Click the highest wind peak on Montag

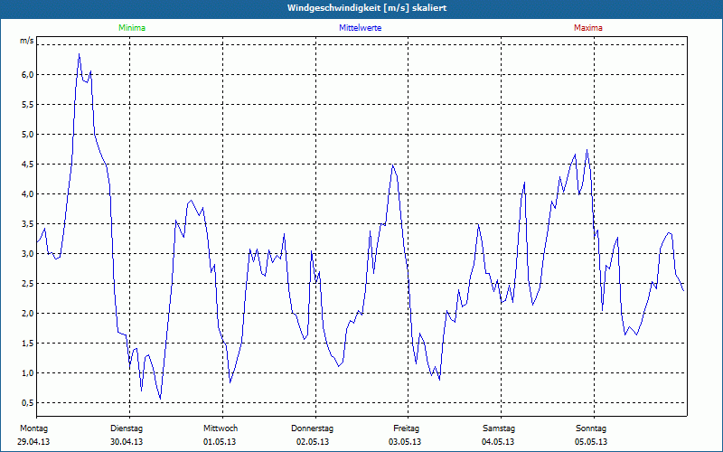pyautogui.click(x=79, y=54)
